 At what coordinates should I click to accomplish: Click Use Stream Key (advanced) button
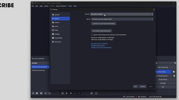(x=102, y=31)
